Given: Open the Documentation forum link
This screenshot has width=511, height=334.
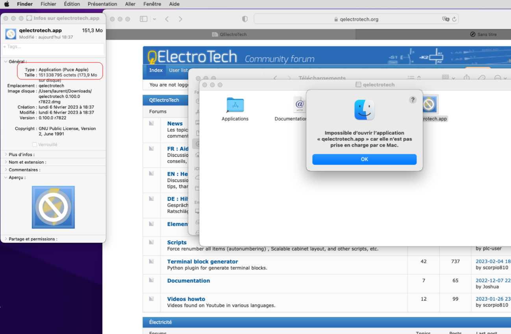Looking at the screenshot, I should tap(189, 281).
